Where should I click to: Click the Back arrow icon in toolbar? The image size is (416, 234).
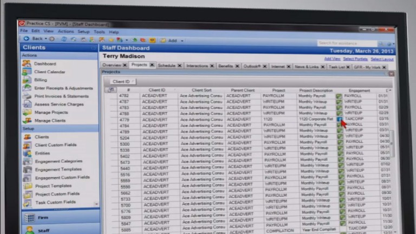tap(26, 39)
